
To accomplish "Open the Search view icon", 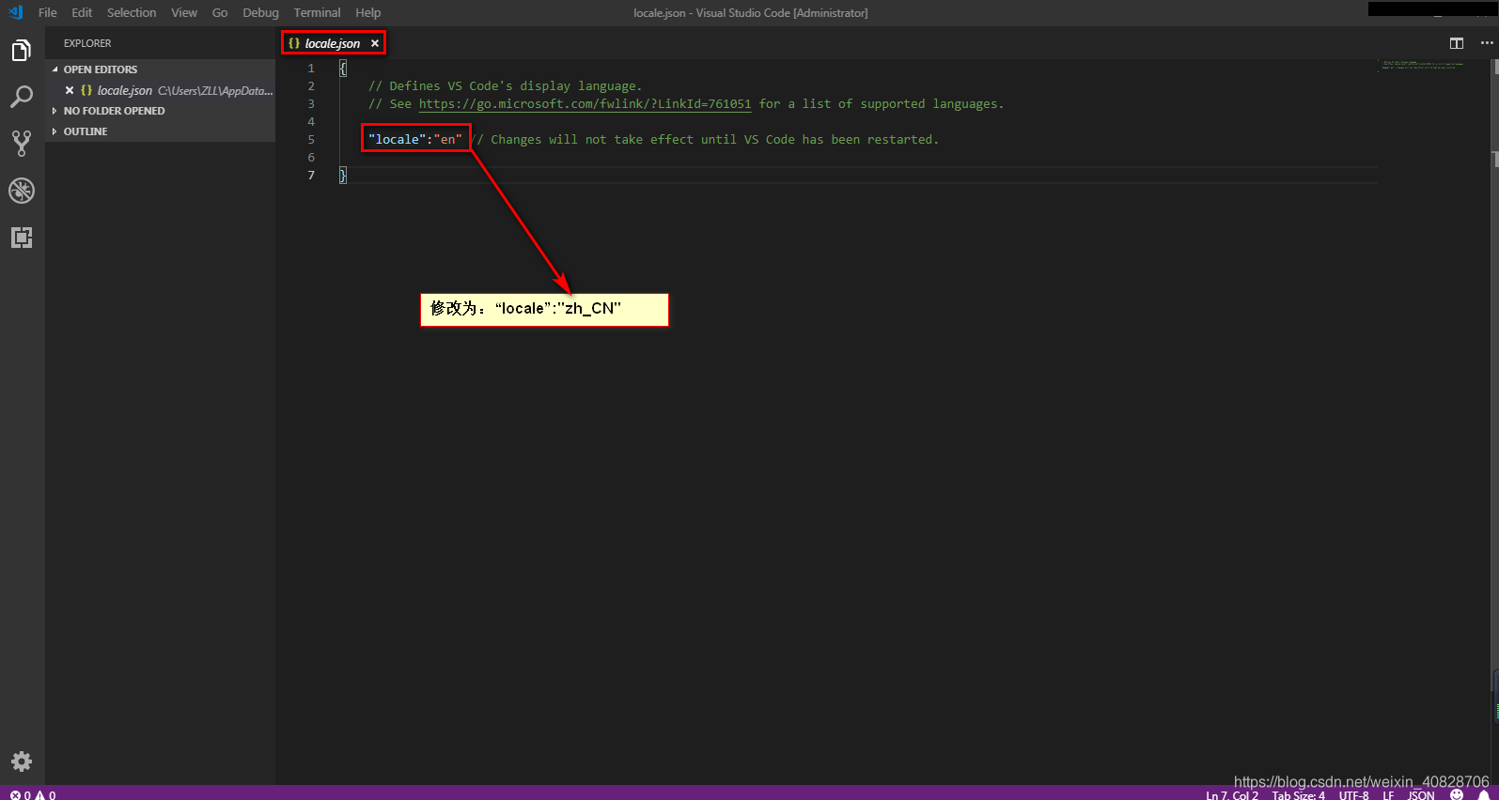I will coord(22,97).
